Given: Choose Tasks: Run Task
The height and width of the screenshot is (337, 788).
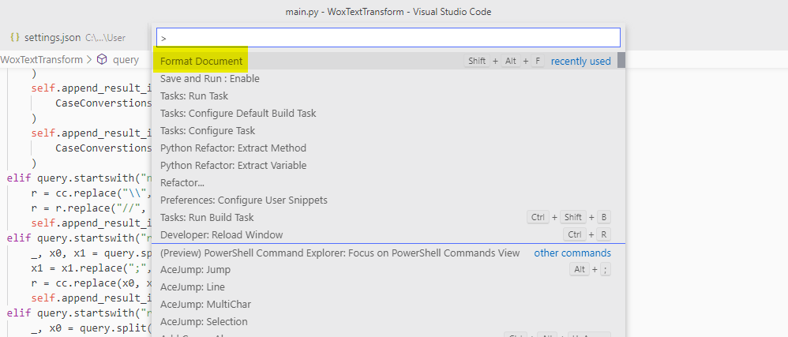Looking at the screenshot, I should (x=193, y=95).
